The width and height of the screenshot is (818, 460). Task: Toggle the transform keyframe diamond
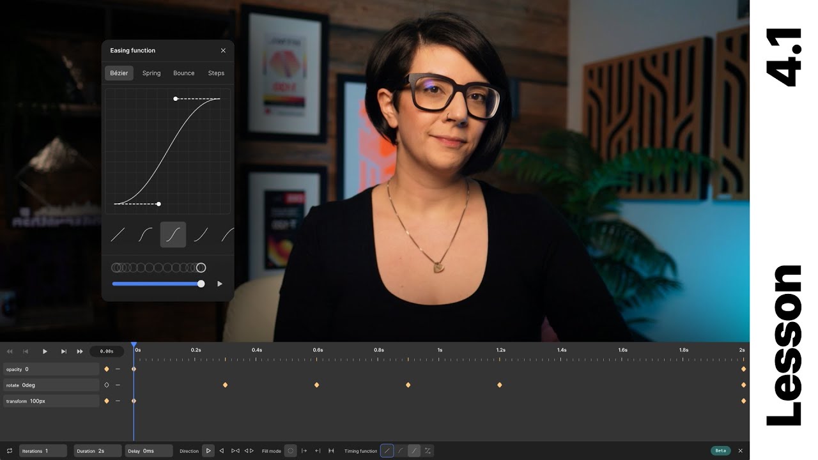[x=107, y=401]
